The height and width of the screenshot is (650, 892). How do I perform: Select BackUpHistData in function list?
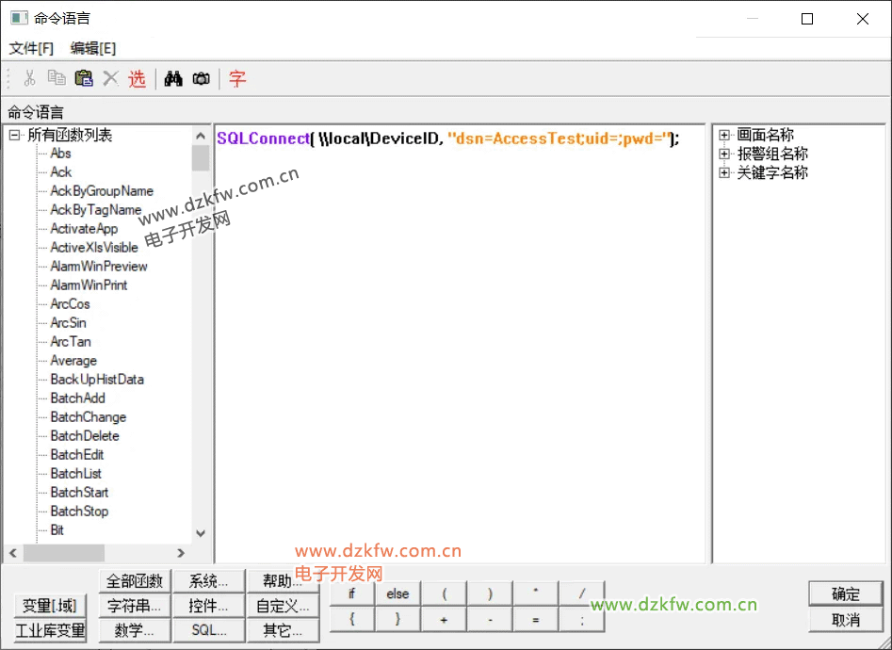(97, 380)
